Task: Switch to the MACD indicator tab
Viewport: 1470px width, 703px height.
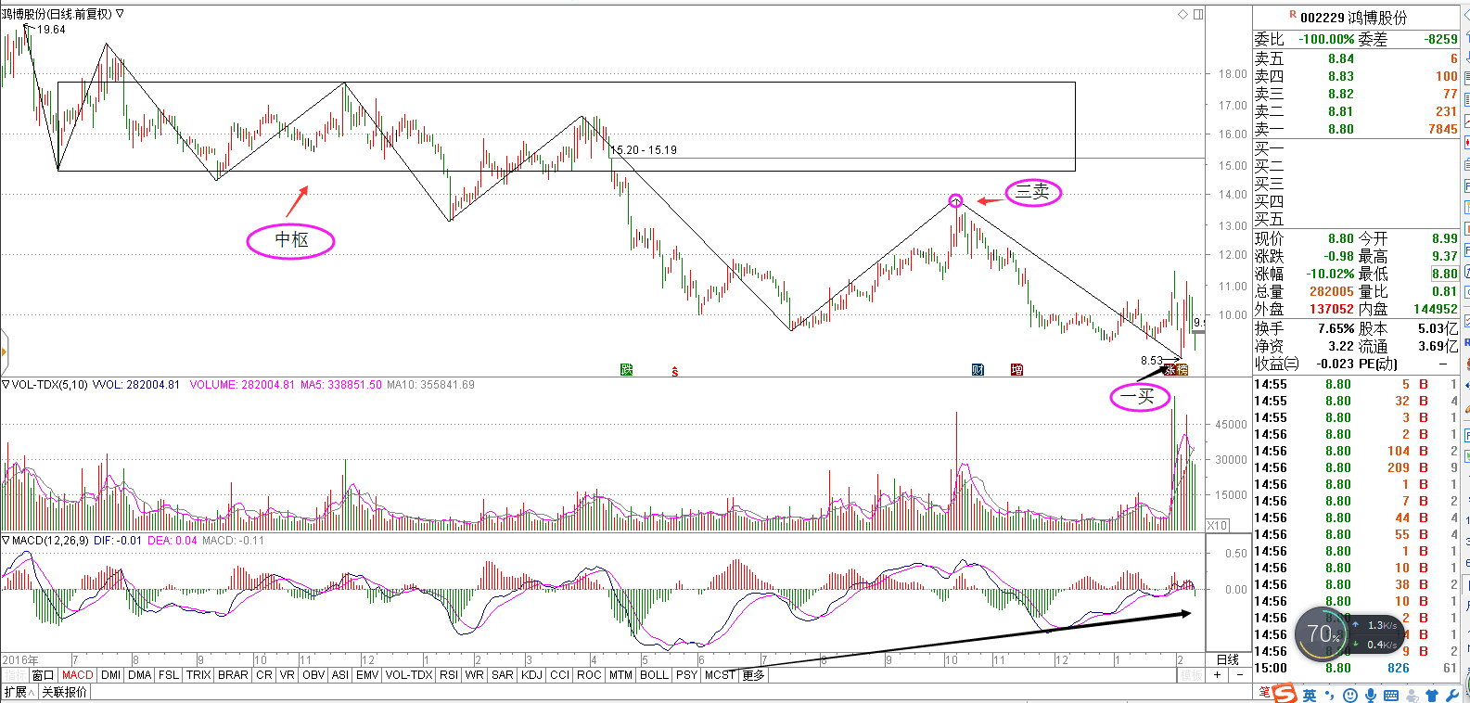Action: (78, 675)
